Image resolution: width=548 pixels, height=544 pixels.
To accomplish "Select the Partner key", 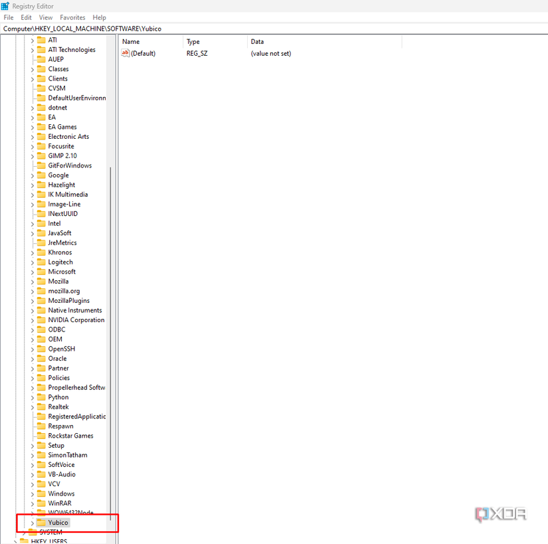I will [x=58, y=368].
